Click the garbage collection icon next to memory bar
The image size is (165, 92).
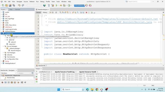click(x=87, y=5)
